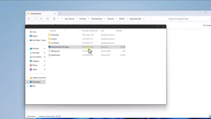Expand chevron after Fortnite breadcrumb
This screenshot has height=119, width=211.
[x=89, y=19]
